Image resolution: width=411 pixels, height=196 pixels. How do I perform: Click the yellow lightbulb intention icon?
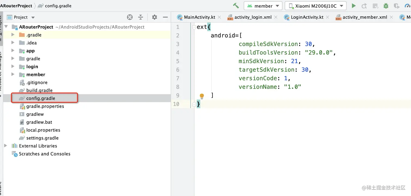coord(202,96)
